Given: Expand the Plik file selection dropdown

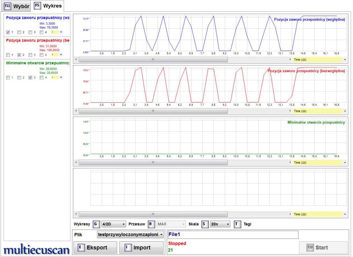Looking at the screenshot, I should [x=130, y=235].
